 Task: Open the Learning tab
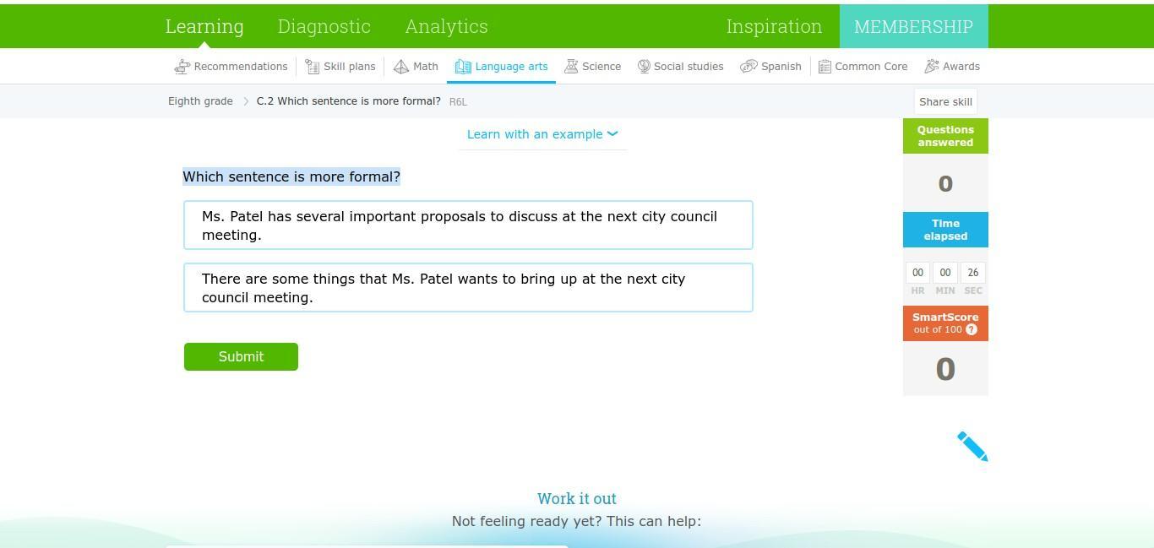[204, 26]
